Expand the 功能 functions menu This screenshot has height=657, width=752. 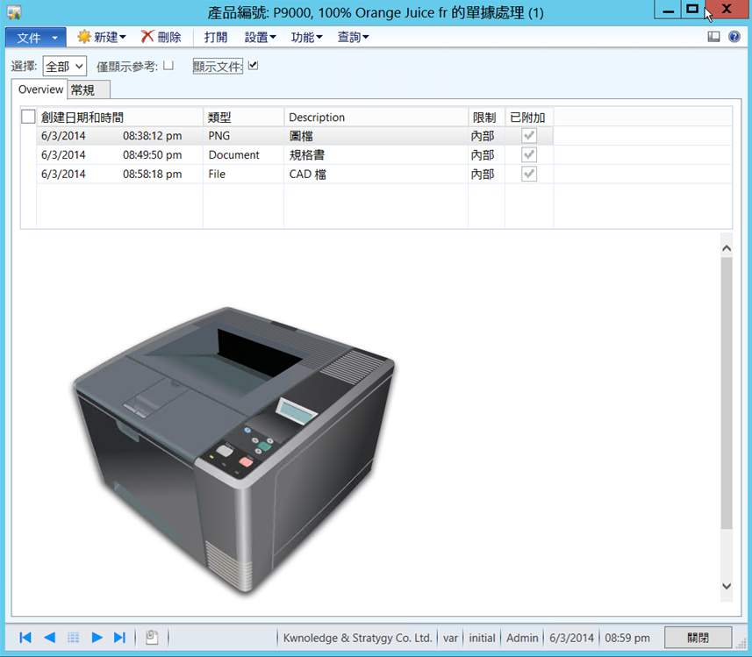click(x=306, y=37)
